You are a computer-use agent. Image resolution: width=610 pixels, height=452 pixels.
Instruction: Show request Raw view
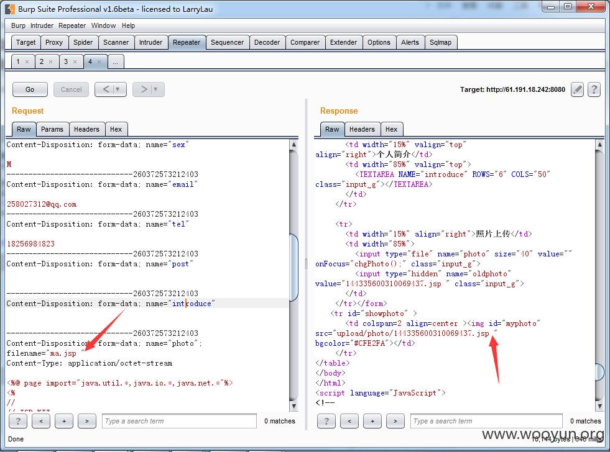[x=24, y=129]
